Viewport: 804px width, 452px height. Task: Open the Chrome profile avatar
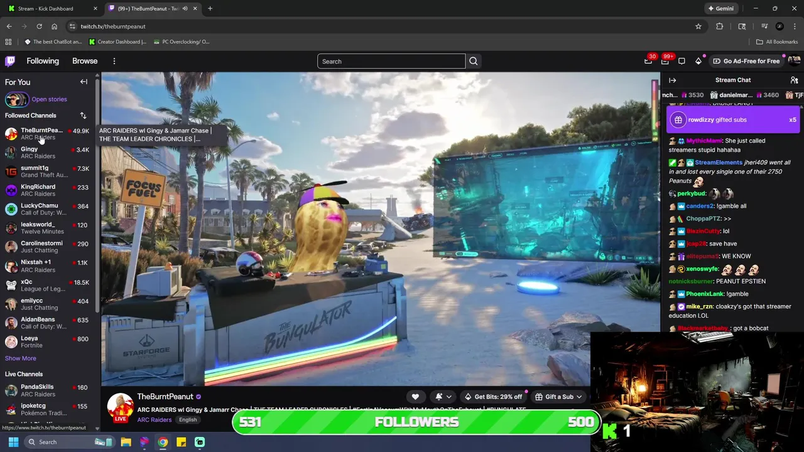pos(780,26)
